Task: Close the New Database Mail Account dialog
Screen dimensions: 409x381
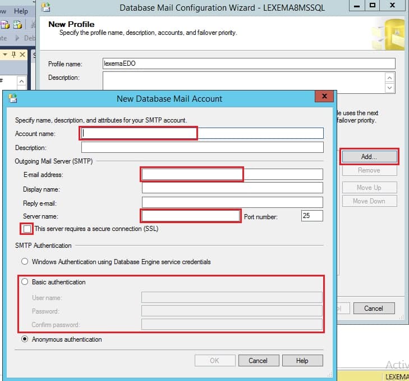Action: pyautogui.click(x=324, y=96)
